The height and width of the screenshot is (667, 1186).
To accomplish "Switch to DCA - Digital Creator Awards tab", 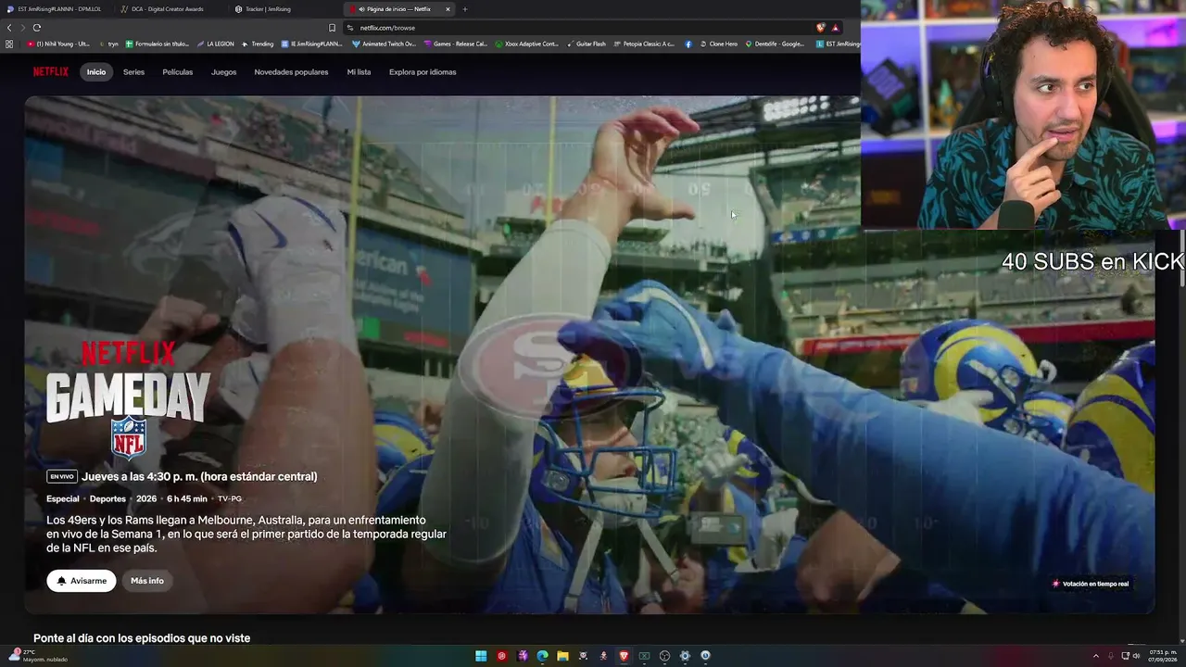I will 168,9.
